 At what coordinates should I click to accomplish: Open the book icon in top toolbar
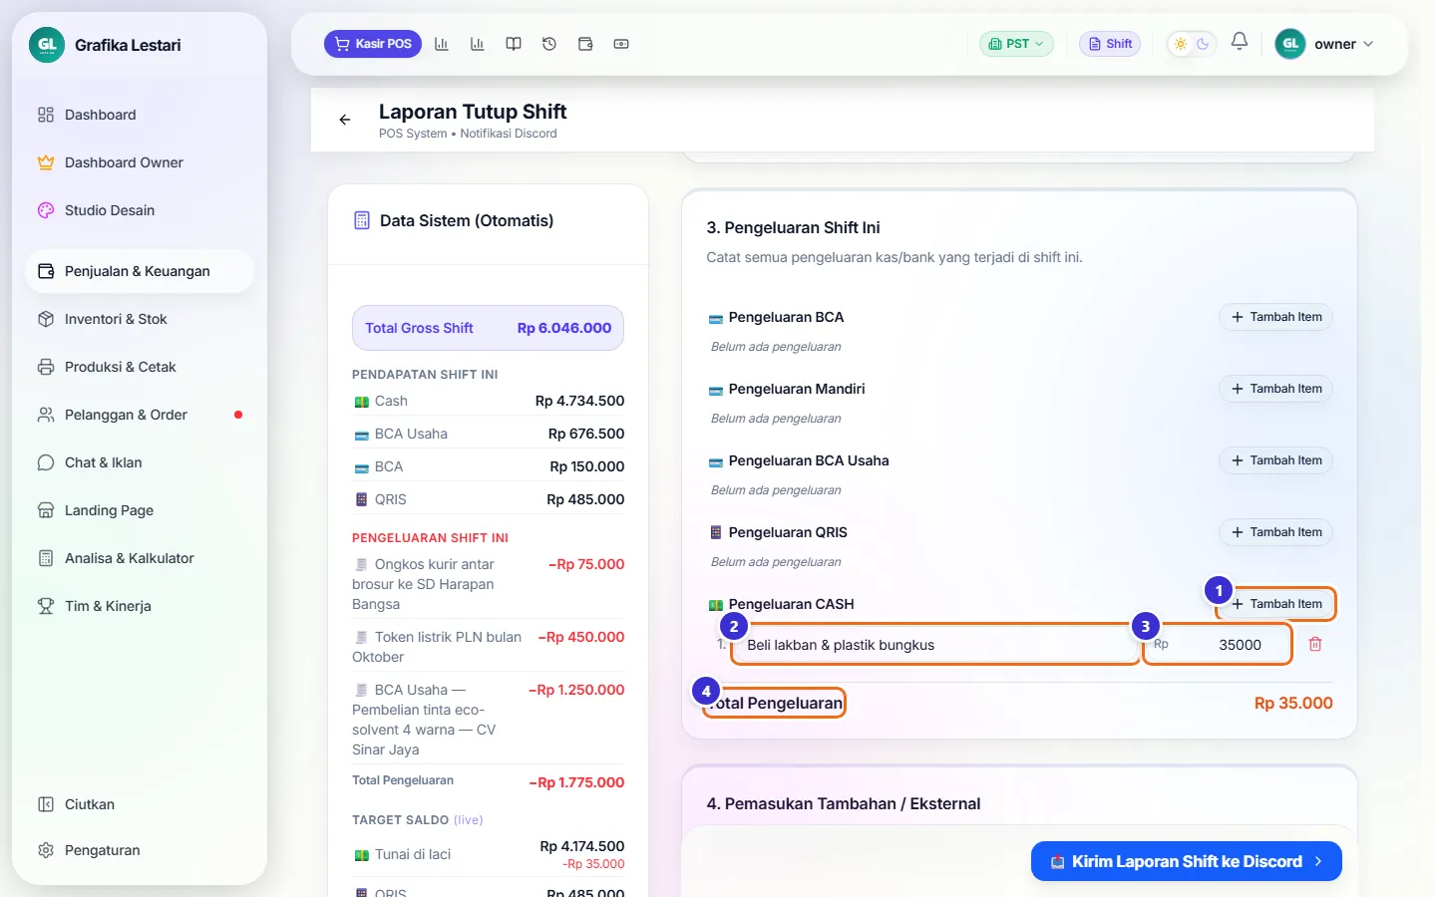pos(514,44)
